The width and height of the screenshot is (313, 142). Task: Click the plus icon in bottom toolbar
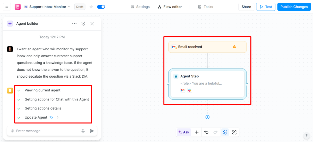[x=197, y=132]
